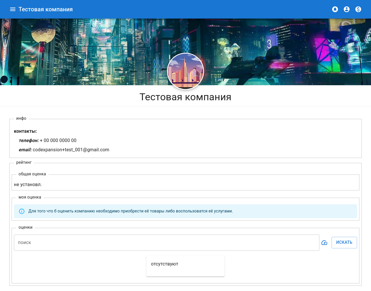Click the round company avatar image
This screenshot has height=291, width=371.
185,71
